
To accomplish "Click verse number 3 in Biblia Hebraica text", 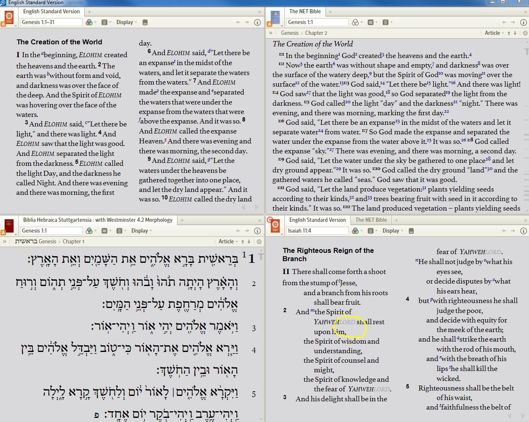I will (x=254, y=328).
